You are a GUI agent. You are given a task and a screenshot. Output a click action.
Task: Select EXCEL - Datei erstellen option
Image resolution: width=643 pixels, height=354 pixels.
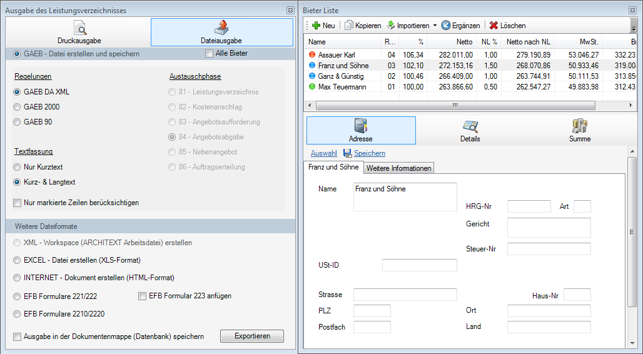point(17,260)
